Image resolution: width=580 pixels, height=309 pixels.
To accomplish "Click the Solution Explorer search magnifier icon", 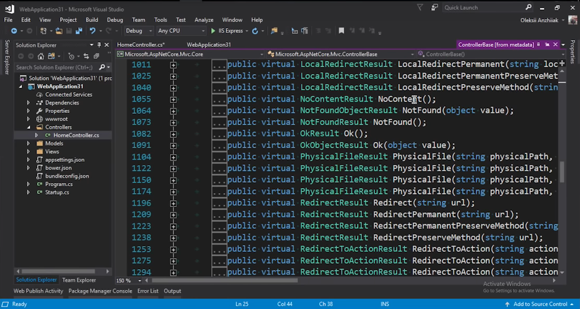I will coord(102,67).
